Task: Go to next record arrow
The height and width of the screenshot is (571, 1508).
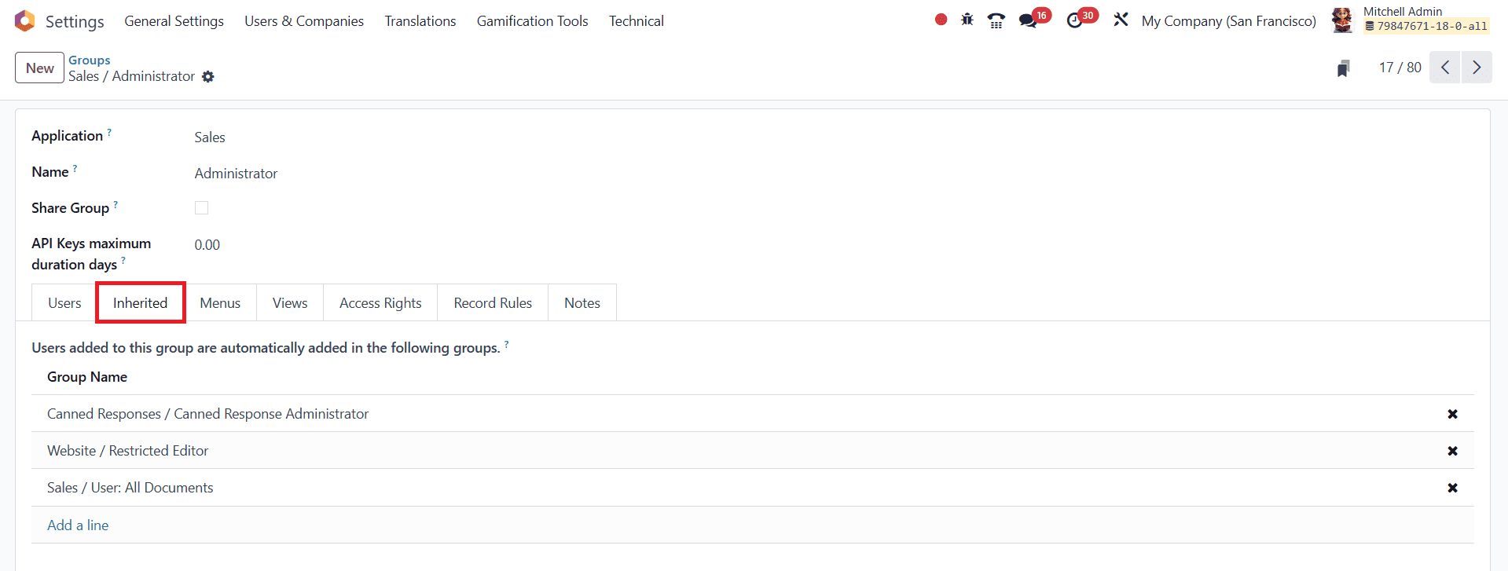Action: coord(1477,68)
